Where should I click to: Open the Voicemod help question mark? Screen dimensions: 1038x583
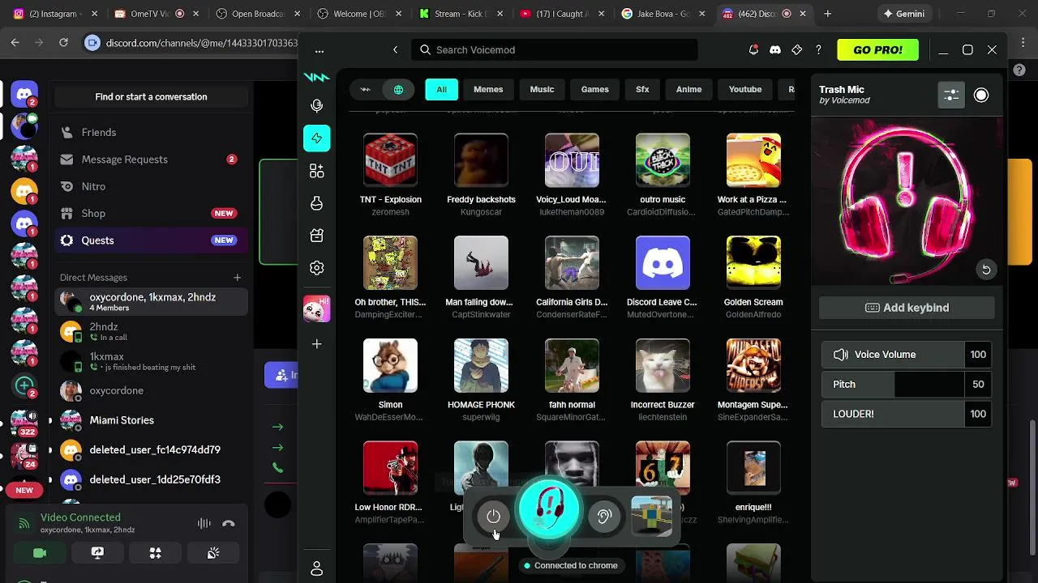coord(818,50)
